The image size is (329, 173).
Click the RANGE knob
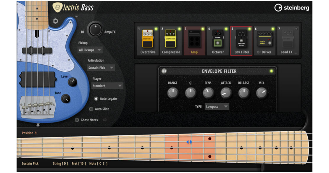coord(173,93)
